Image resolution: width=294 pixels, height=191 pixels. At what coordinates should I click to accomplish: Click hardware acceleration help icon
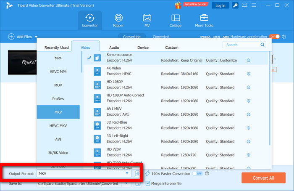tap(283, 37)
